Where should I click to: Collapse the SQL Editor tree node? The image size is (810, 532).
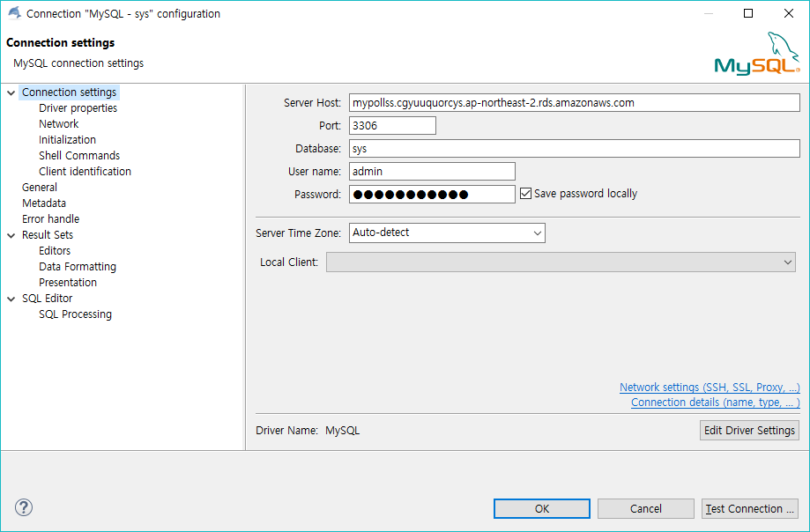point(11,299)
